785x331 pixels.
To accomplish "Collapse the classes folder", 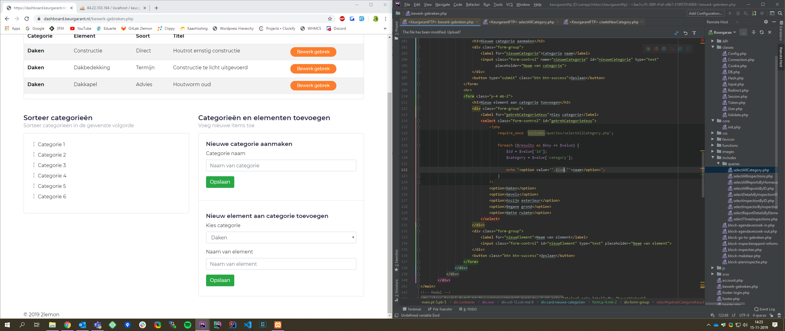I will click(713, 47).
